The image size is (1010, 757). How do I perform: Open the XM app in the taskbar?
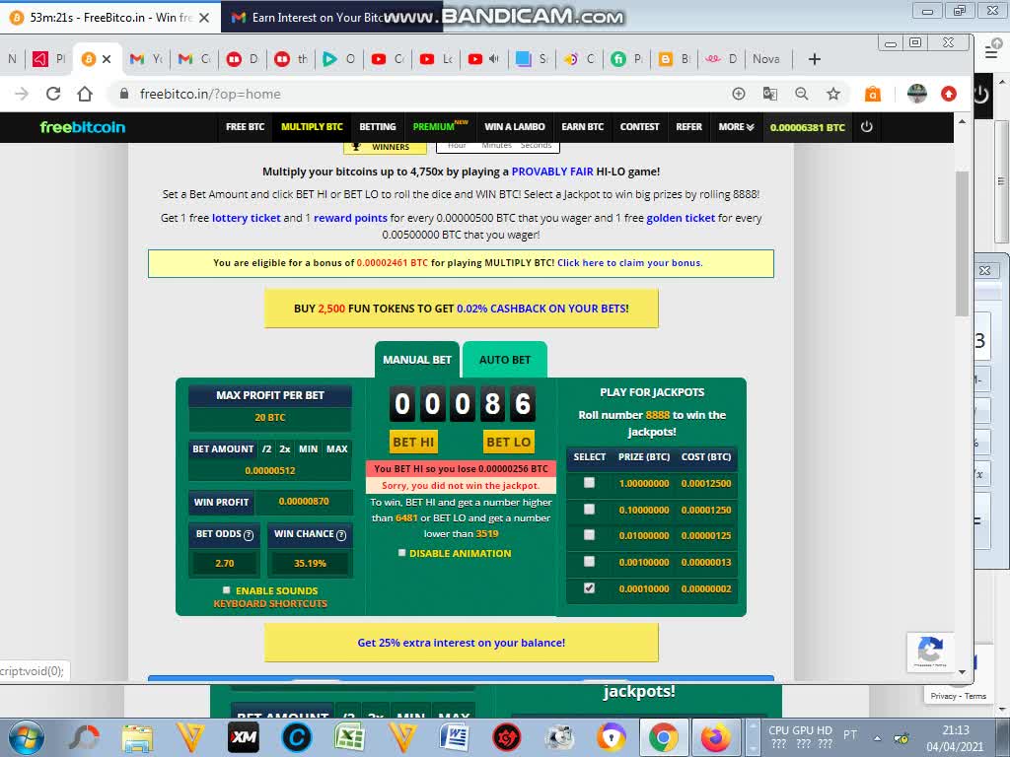coord(244,737)
